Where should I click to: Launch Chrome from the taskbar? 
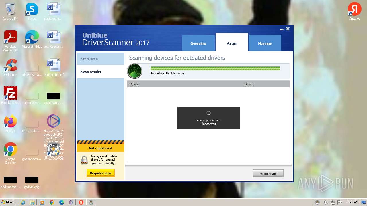(52, 202)
